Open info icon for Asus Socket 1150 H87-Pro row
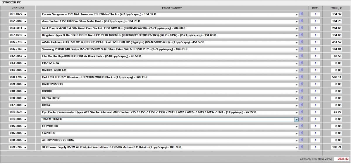 click(301, 21)
